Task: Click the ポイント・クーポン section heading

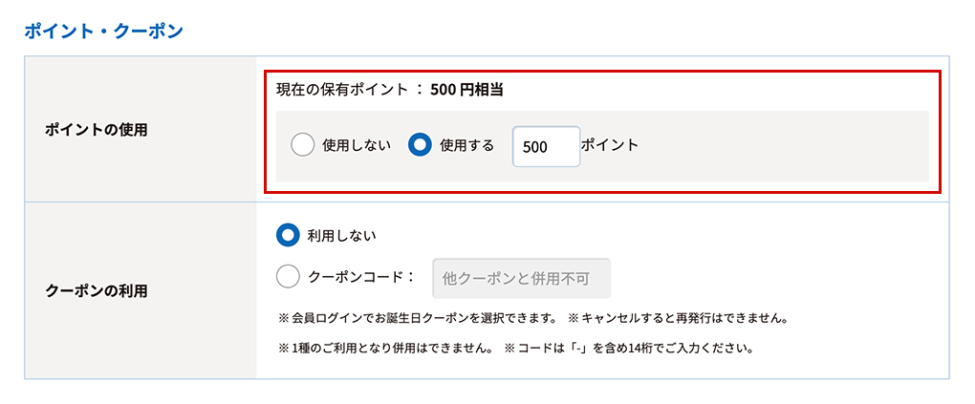Action: tap(103, 31)
